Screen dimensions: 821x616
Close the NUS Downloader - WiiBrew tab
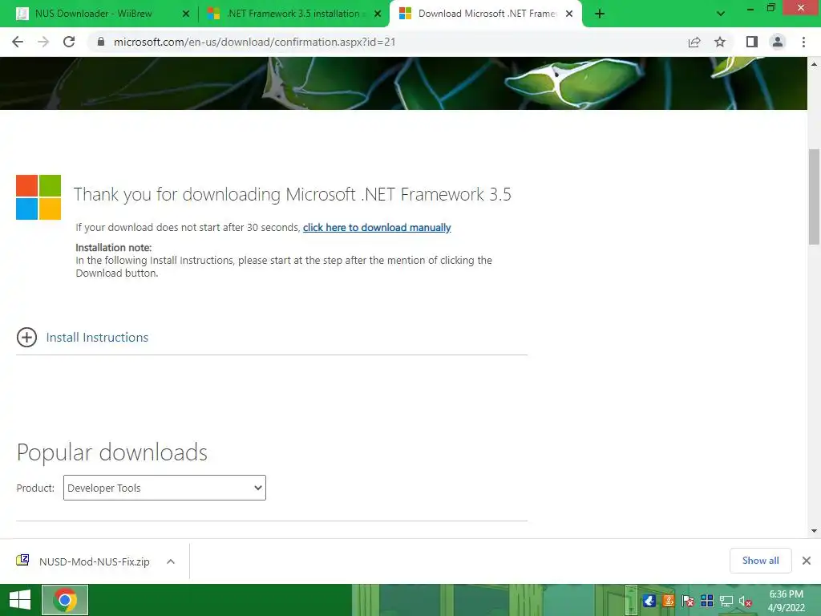click(186, 14)
